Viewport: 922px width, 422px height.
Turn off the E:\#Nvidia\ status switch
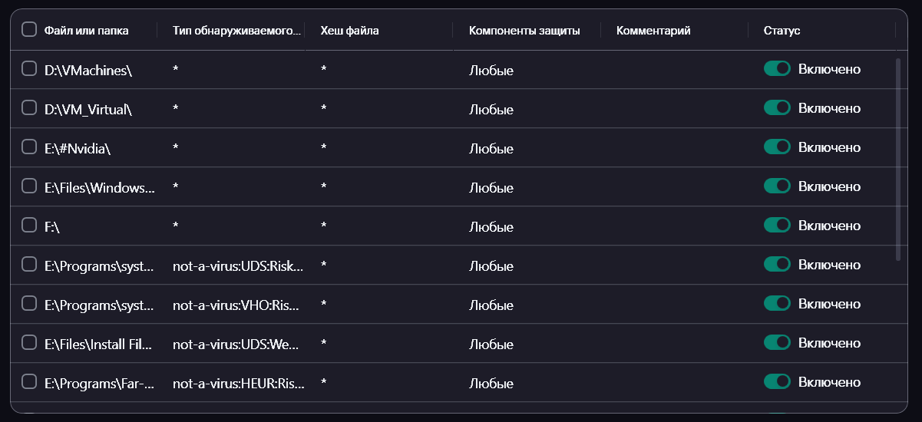(x=777, y=147)
